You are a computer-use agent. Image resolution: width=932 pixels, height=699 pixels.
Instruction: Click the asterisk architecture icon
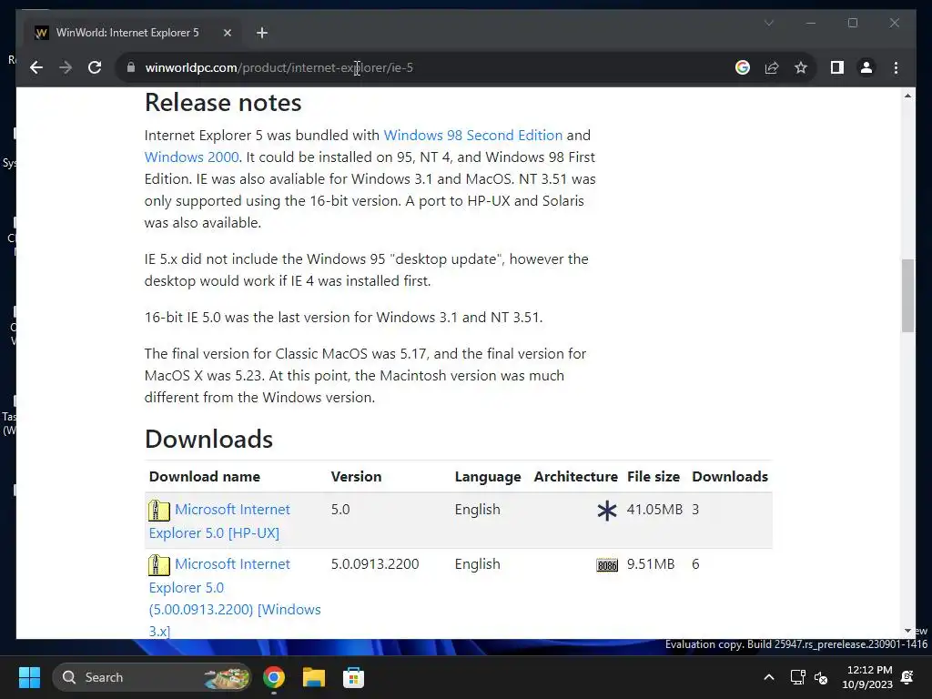(607, 511)
